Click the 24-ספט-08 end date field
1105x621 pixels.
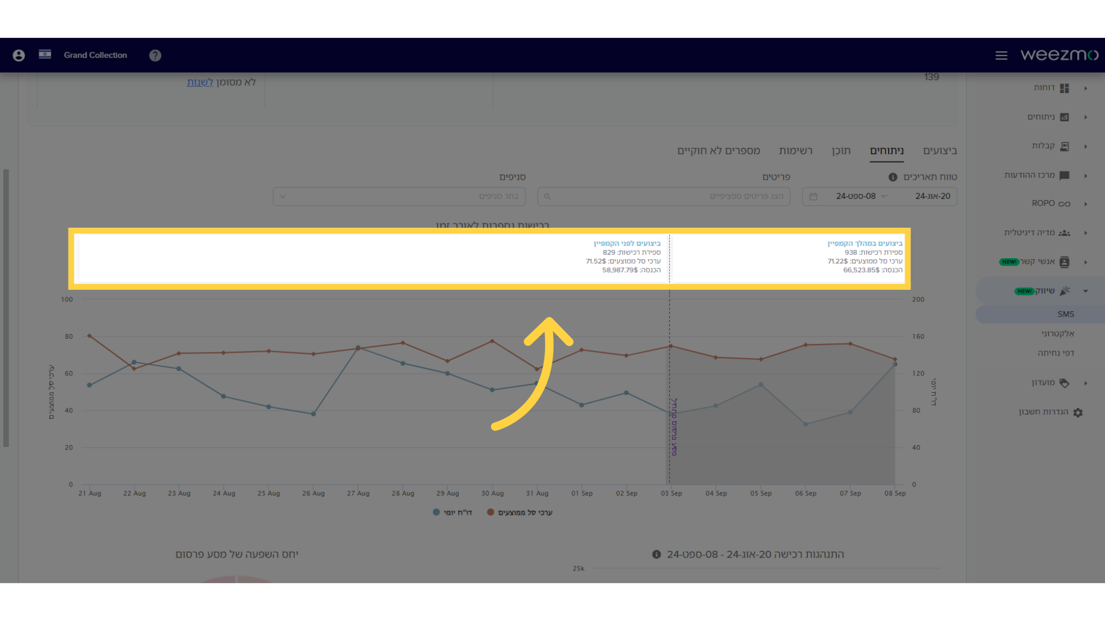pos(856,196)
